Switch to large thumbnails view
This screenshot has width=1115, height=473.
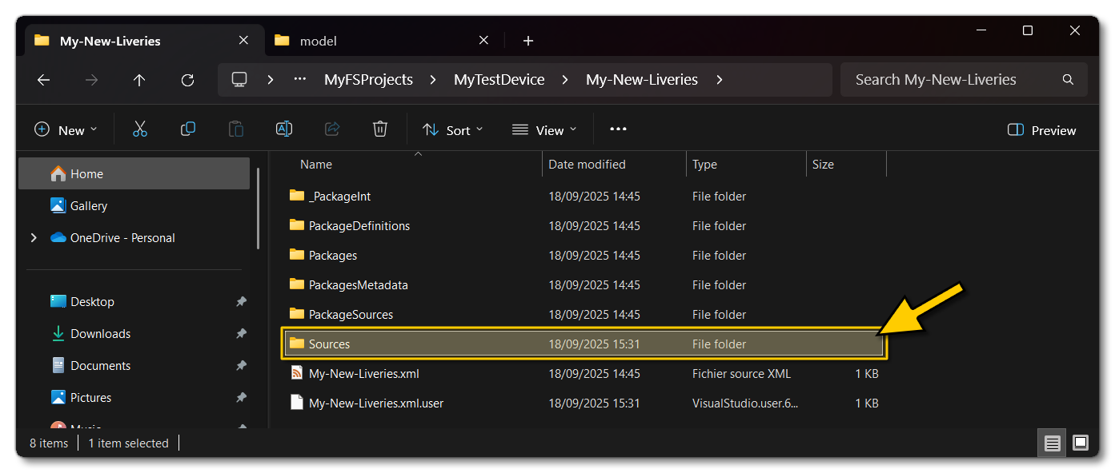point(1080,442)
